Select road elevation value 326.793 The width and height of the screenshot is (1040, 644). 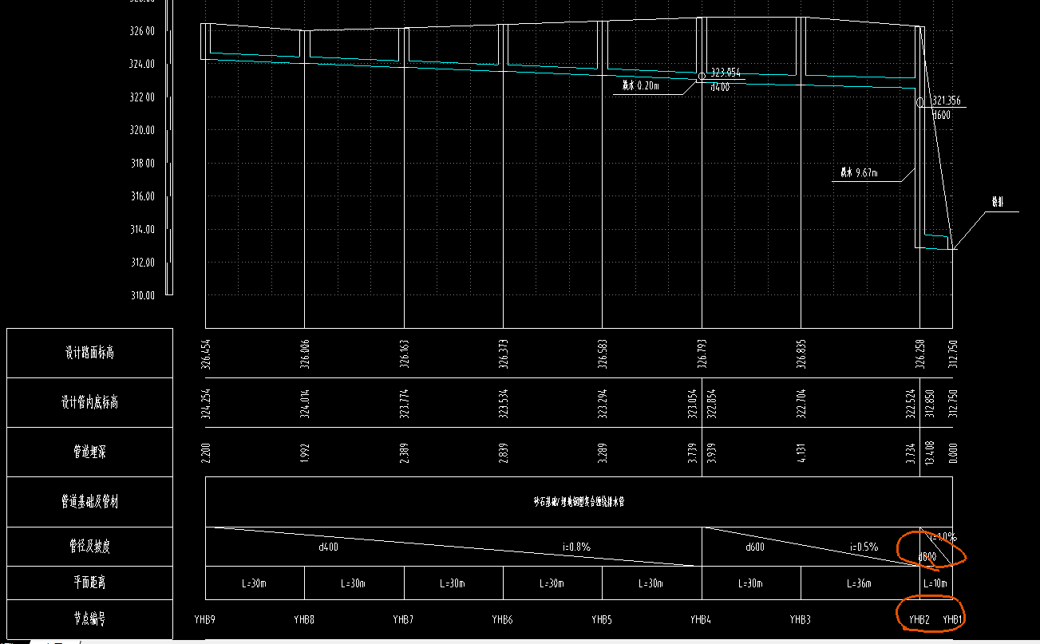(x=702, y=353)
